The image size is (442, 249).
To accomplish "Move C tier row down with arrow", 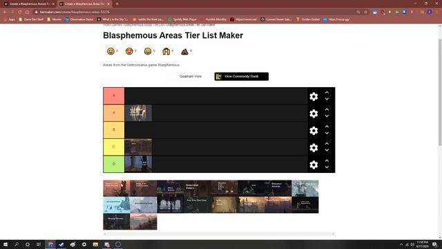I will click(x=327, y=150).
